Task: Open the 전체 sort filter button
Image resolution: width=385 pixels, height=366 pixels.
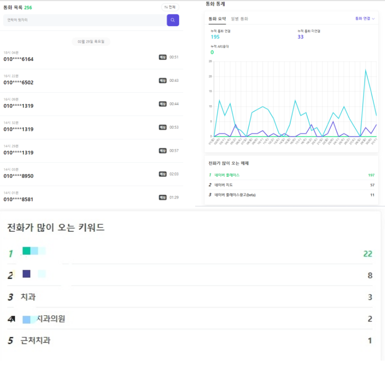Action: click(x=170, y=7)
